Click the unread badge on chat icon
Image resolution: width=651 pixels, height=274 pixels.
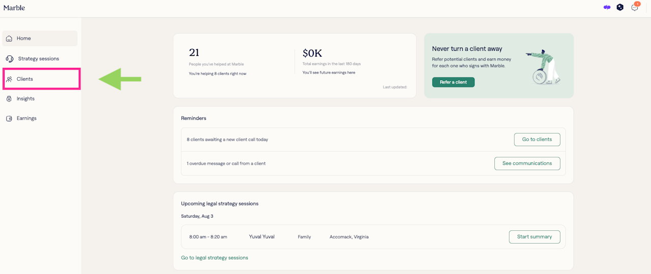coord(637,4)
